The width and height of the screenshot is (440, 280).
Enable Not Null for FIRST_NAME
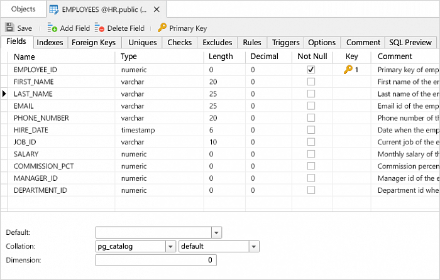coord(311,82)
